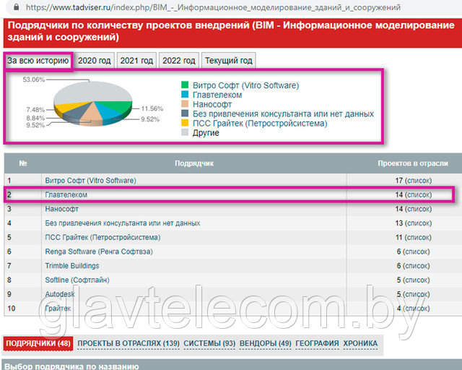Switch to ПРОЕКТЫ В ОТРАСЛЯХ (139) tab

128,343
